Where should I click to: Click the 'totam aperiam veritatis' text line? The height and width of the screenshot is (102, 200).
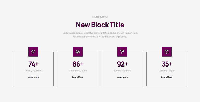[100, 37]
